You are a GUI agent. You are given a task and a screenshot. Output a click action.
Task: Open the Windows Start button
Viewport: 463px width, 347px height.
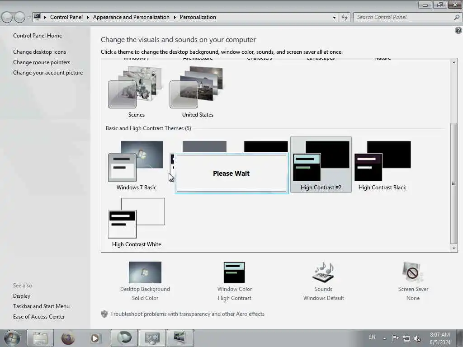[x=12, y=338]
